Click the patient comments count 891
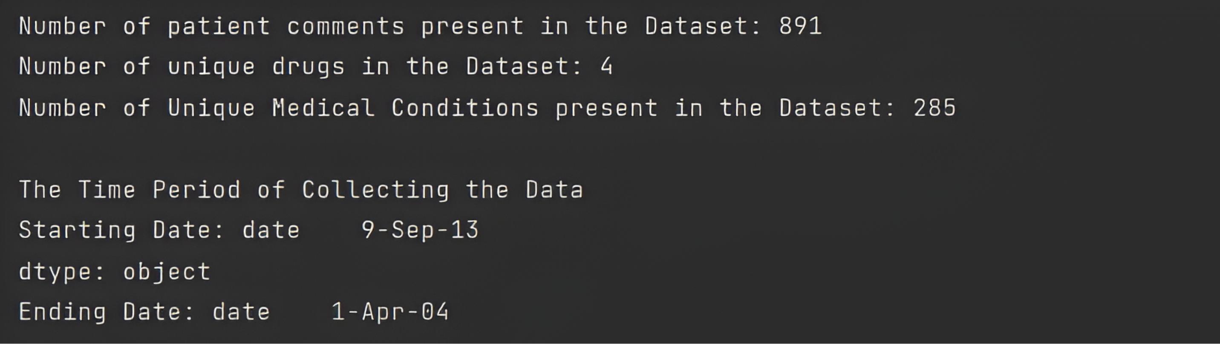 click(x=800, y=26)
